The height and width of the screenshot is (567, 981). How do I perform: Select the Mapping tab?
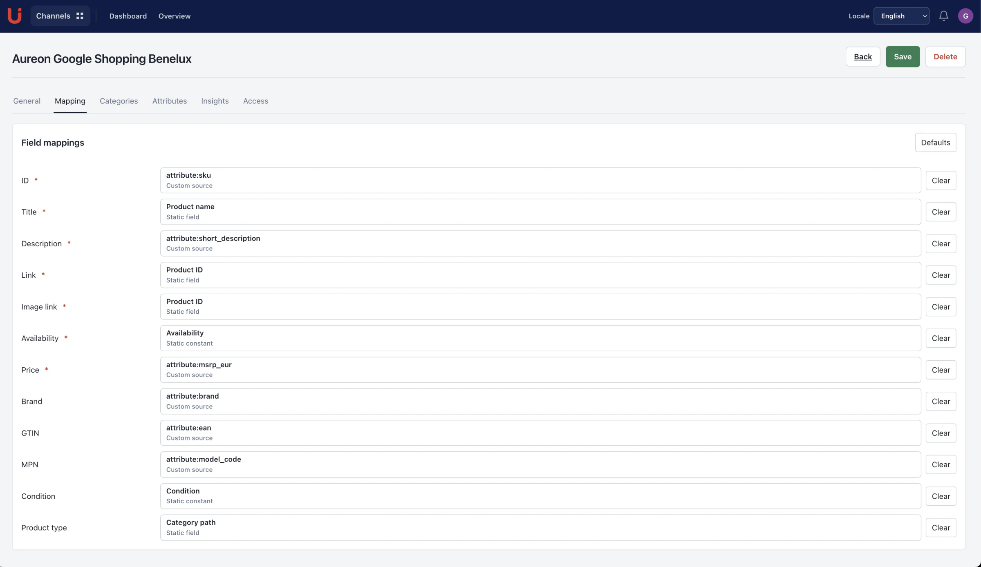[x=70, y=101]
